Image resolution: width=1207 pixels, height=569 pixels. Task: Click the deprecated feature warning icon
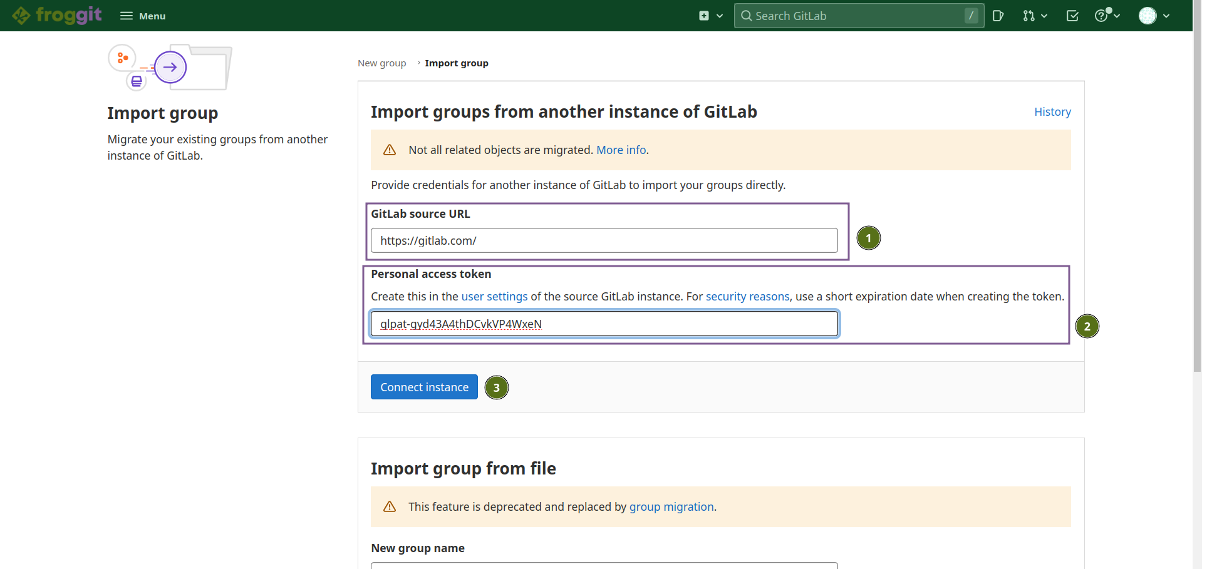pyautogui.click(x=390, y=507)
